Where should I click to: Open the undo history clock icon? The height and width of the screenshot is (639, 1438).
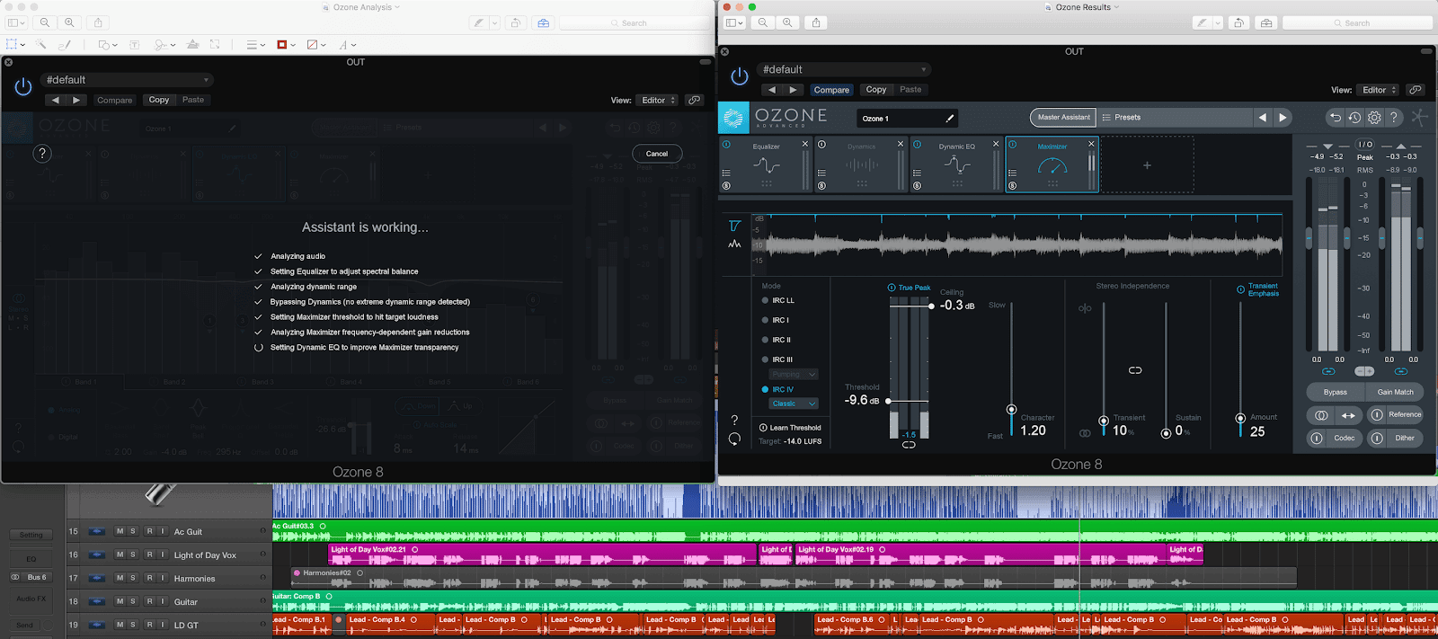click(x=1354, y=117)
